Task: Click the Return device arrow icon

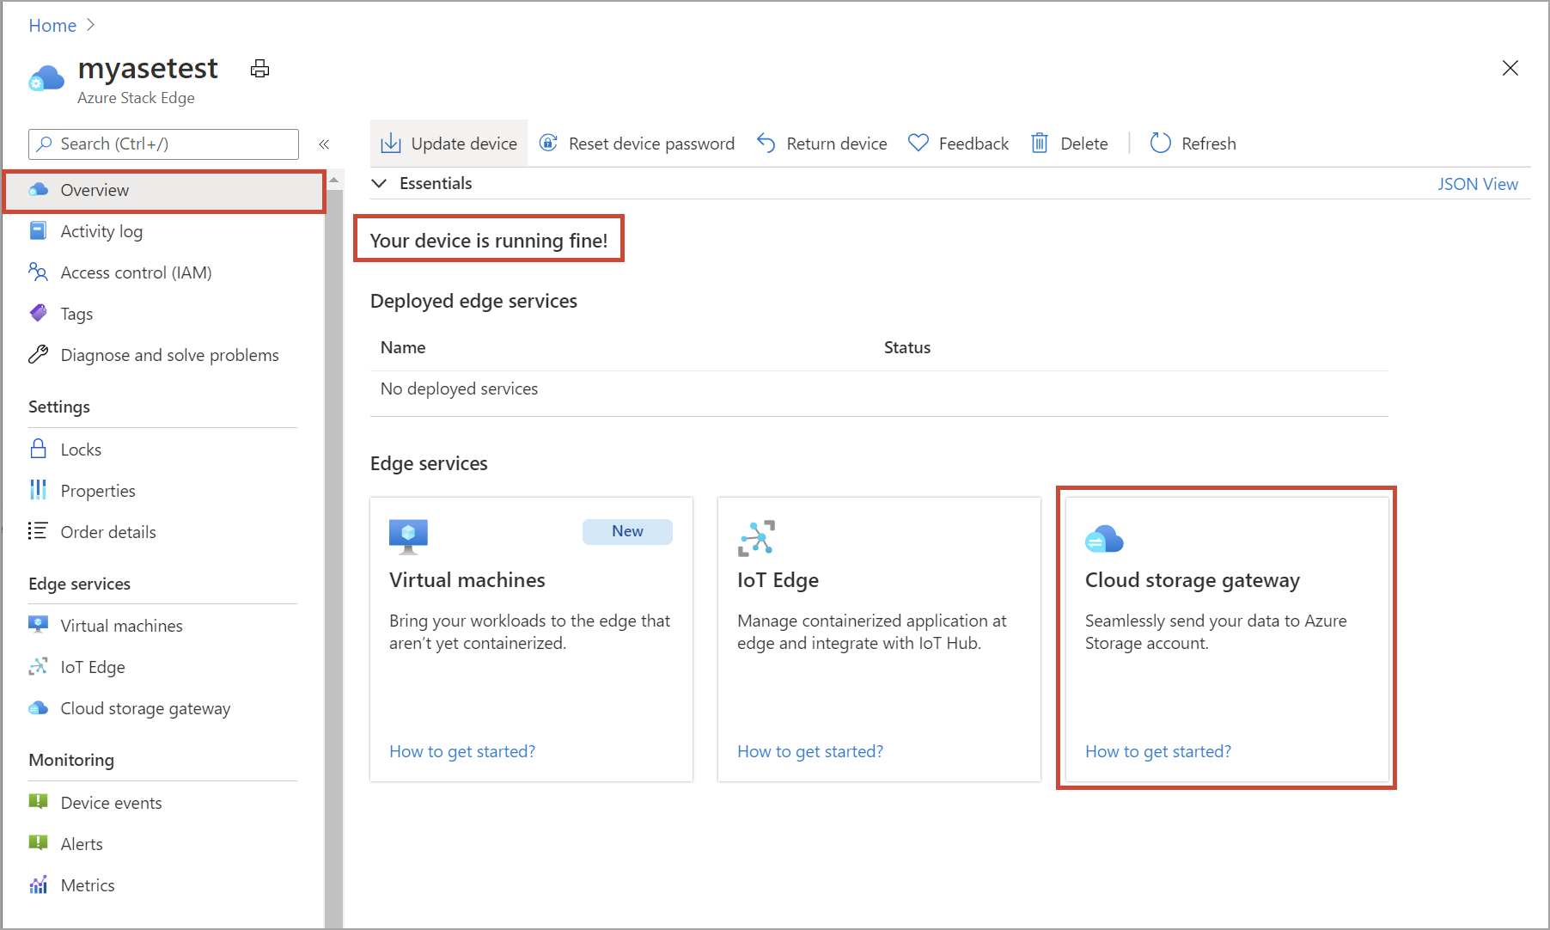Action: point(766,143)
